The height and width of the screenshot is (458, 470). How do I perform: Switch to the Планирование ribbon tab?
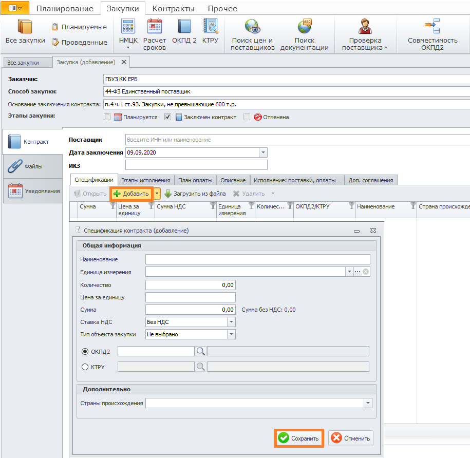pyautogui.click(x=65, y=8)
